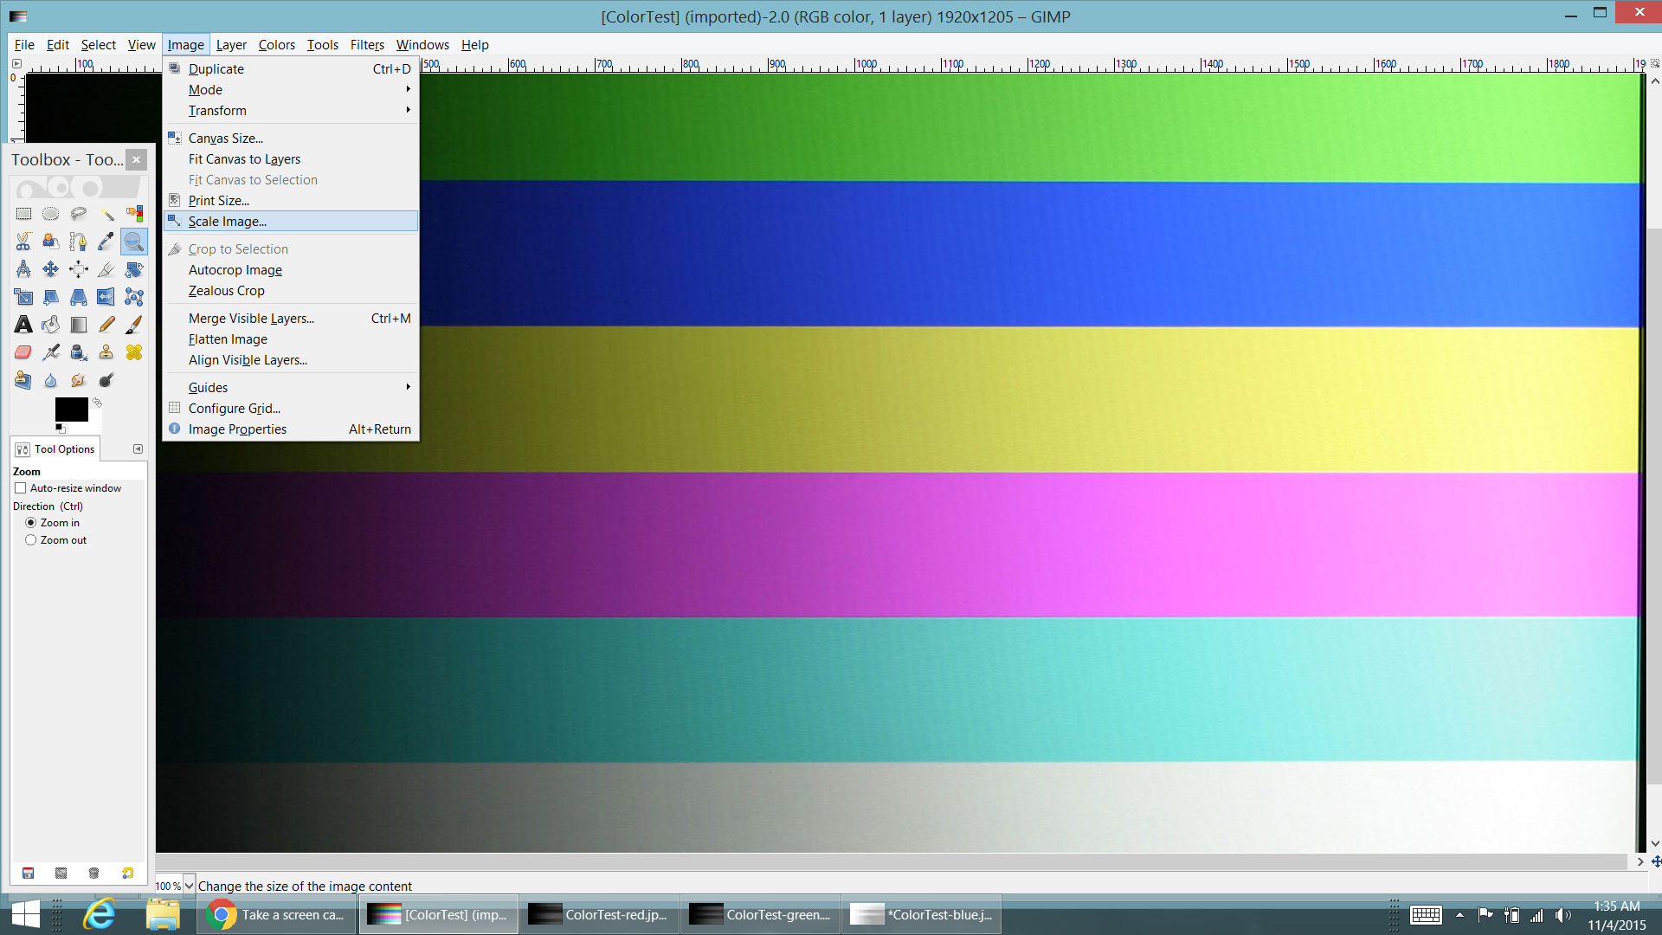Select the Bucket Fill tool
The width and height of the screenshot is (1662, 935).
51,325
